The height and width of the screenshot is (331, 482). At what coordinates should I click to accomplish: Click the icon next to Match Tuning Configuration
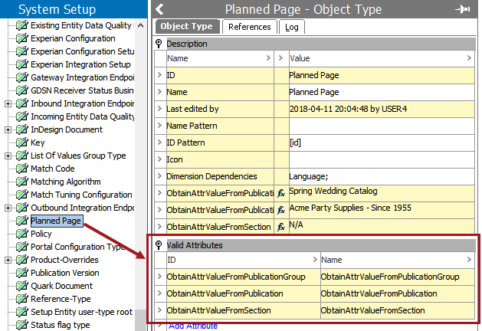(x=22, y=195)
